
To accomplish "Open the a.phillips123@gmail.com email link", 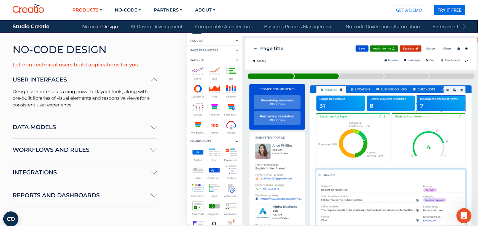I will click(x=276, y=178).
